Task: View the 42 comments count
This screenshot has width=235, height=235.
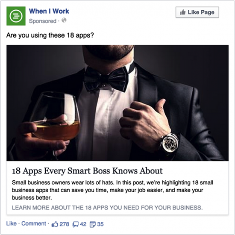Action: coord(83,224)
